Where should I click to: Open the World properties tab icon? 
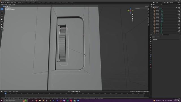point(151,48)
